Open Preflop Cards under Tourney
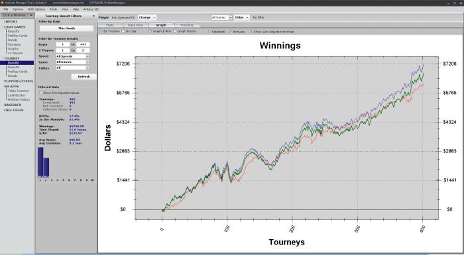Screen dimensions: 464x255 (x=17, y=72)
